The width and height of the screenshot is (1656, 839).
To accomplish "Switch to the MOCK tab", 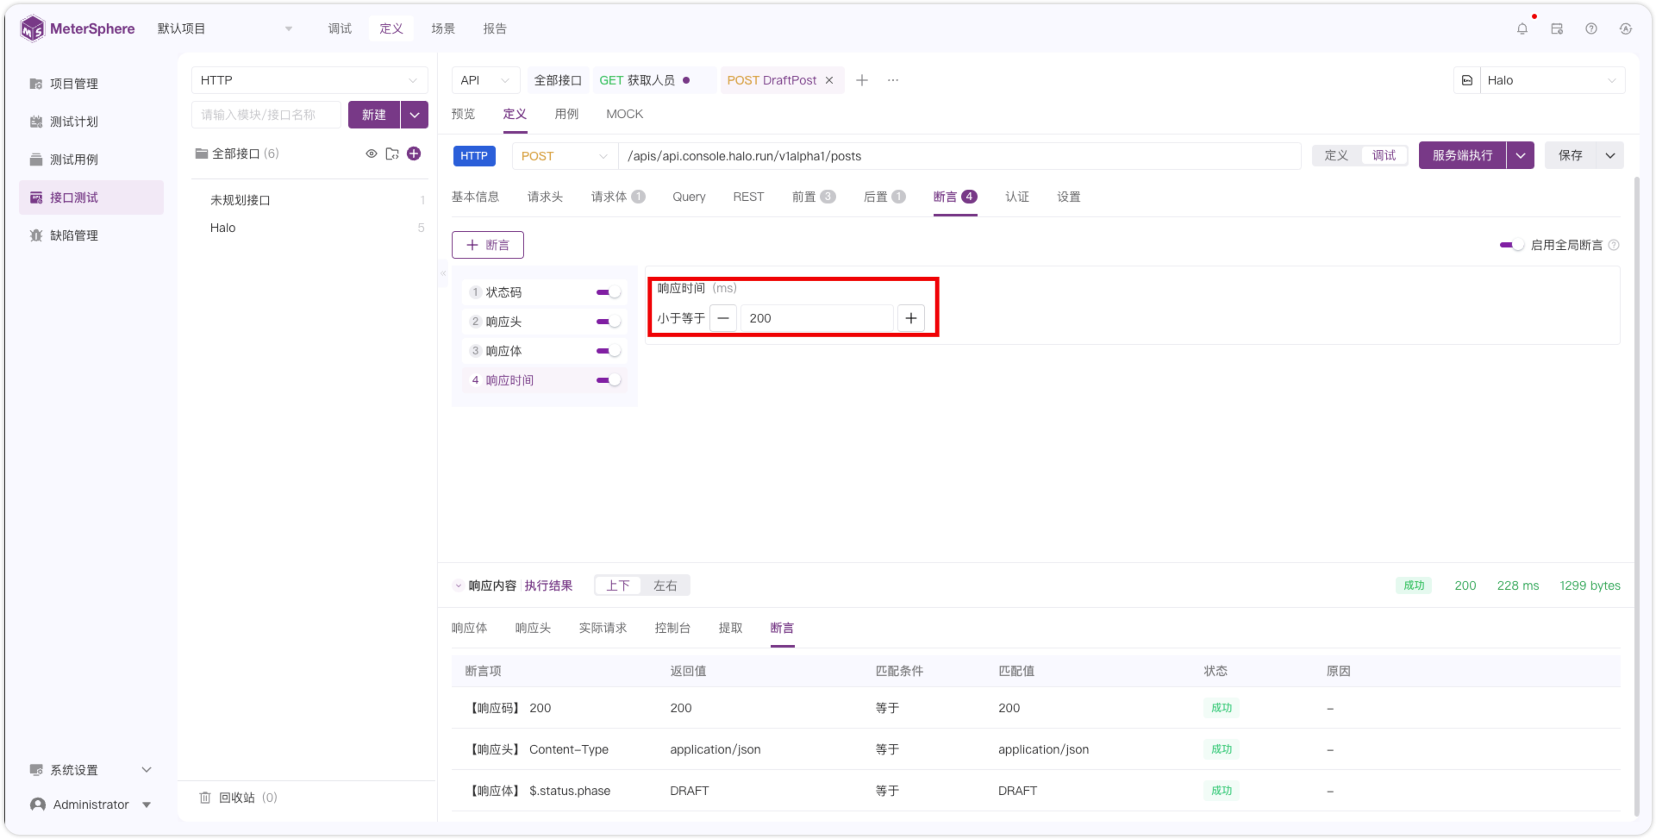I will [x=625, y=114].
